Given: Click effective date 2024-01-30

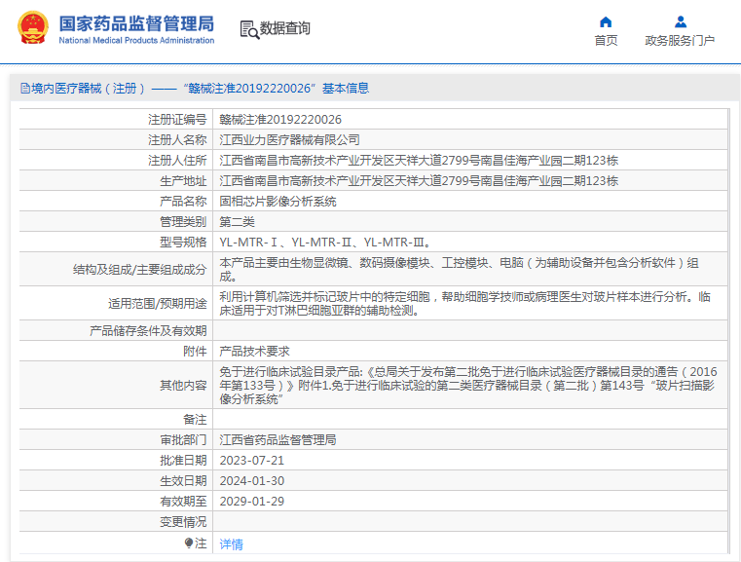Looking at the screenshot, I should coord(252,481).
